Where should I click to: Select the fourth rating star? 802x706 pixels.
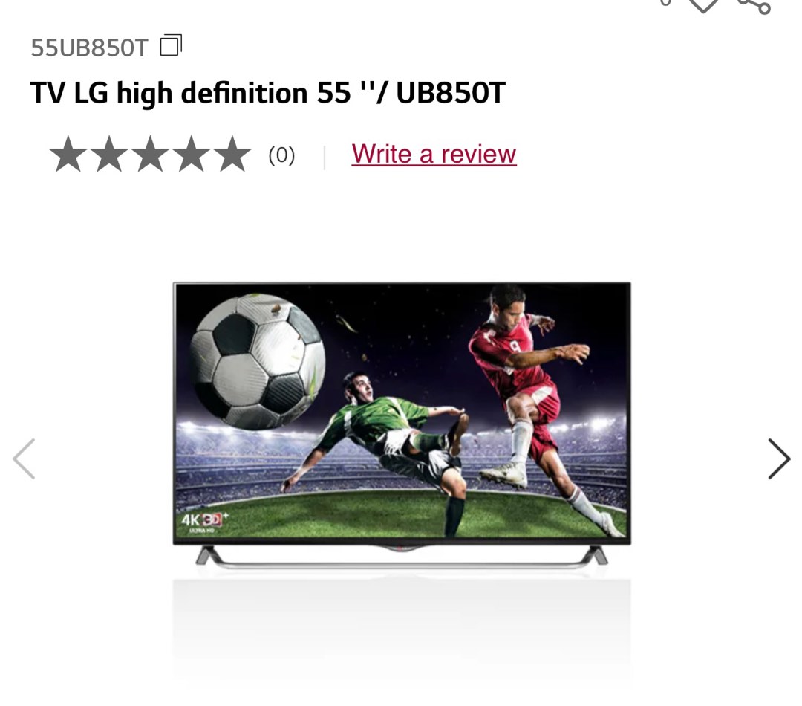192,154
